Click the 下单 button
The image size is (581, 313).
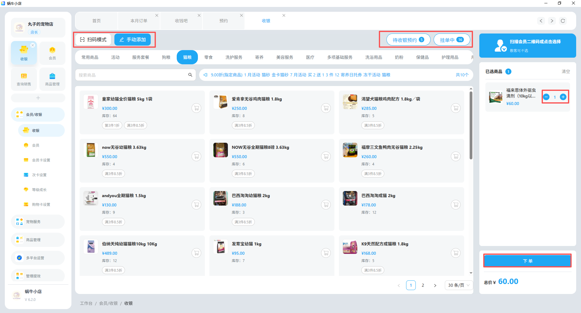(527, 261)
